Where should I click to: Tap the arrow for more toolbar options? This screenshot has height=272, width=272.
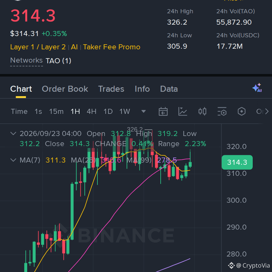[x=267, y=111]
